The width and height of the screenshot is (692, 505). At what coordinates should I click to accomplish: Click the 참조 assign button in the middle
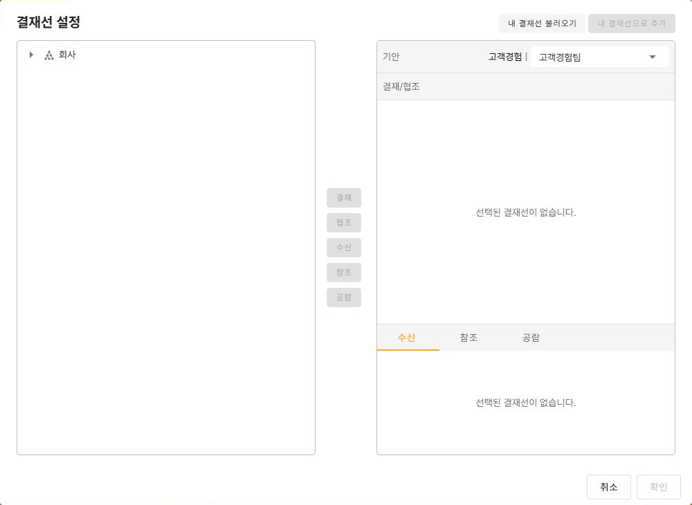tap(344, 273)
